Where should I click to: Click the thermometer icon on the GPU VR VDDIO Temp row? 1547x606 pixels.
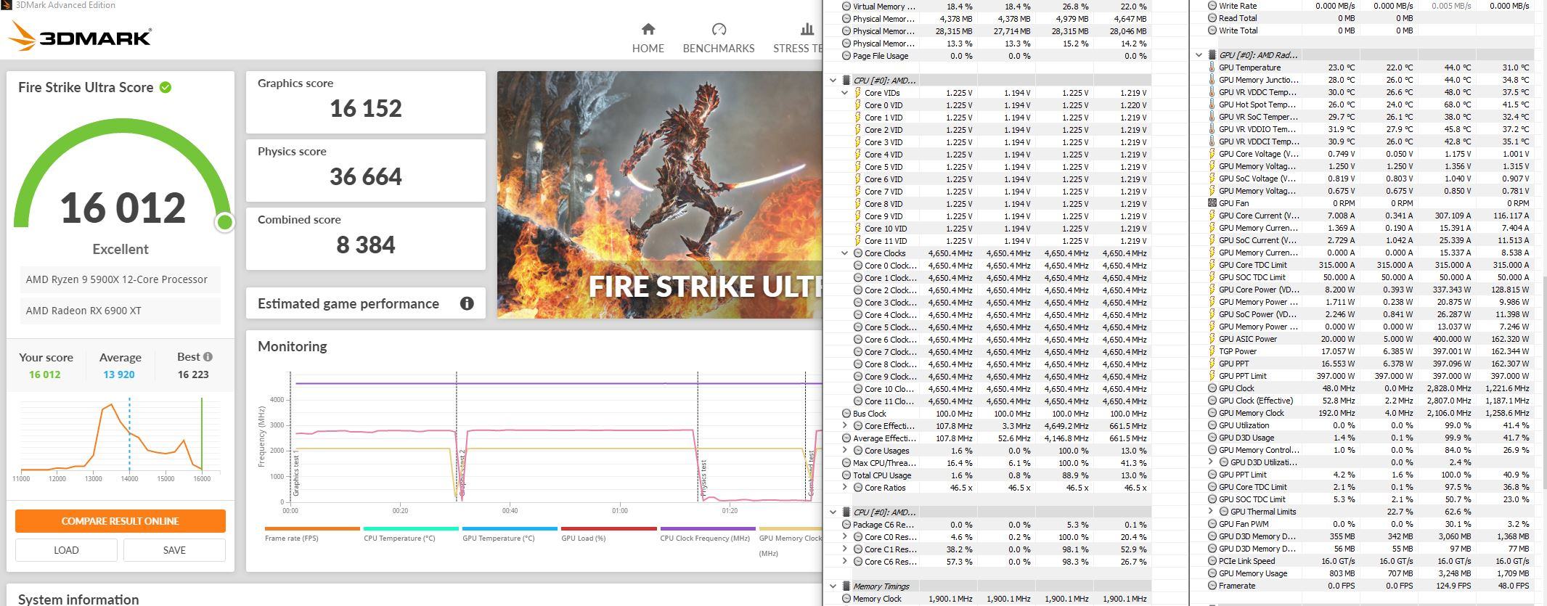[1212, 129]
